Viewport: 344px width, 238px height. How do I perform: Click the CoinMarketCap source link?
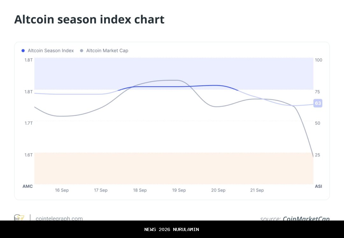pyautogui.click(x=306, y=218)
